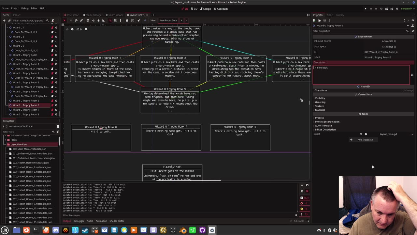This screenshot has width=417, height=235.
Task: Activate the Scale Mode tool
Action: point(81,20)
